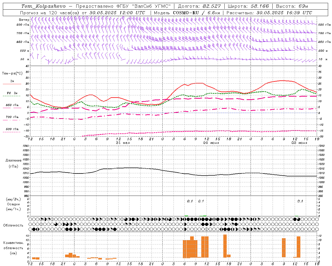Select the 'Долгота: 82.527' header field

(x=199, y=6)
